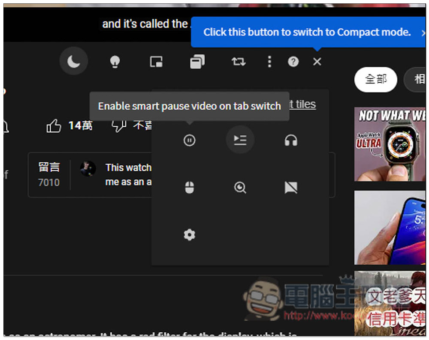Click the headphones audio mode icon

point(291,140)
